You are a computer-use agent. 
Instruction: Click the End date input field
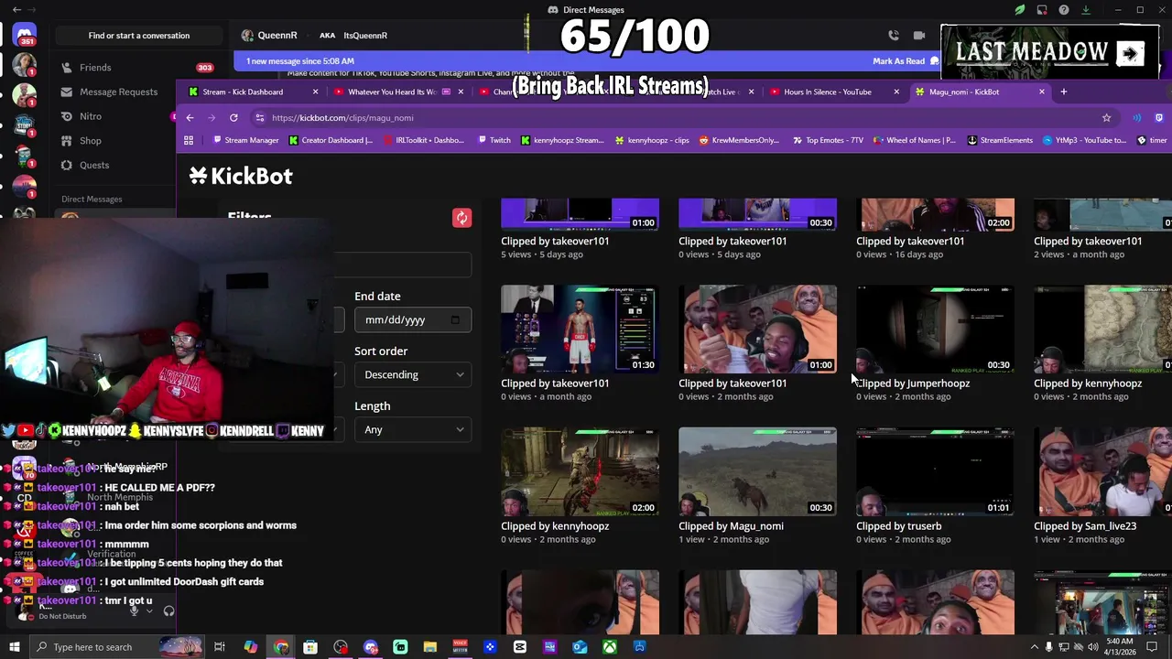(413, 320)
